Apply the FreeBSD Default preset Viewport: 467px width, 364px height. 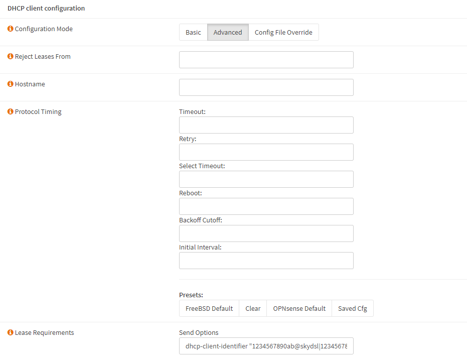coord(209,308)
